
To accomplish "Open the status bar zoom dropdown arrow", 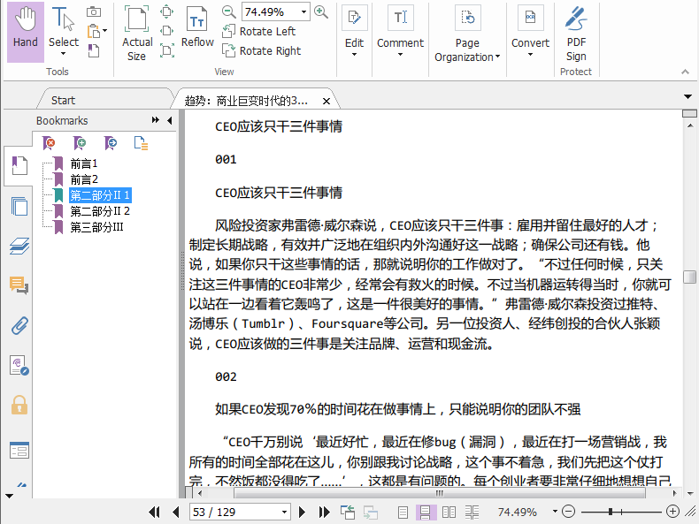I will click(x=555, y=511).
